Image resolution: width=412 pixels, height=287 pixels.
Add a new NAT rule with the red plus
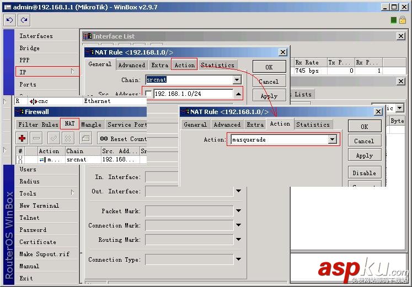coord(22,138)
